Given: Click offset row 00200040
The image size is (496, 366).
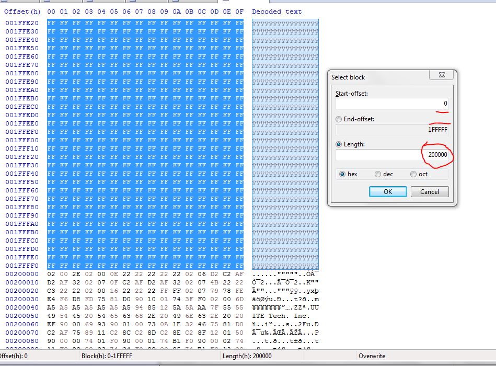Looking at the screenshot, I should click(22, 308).
